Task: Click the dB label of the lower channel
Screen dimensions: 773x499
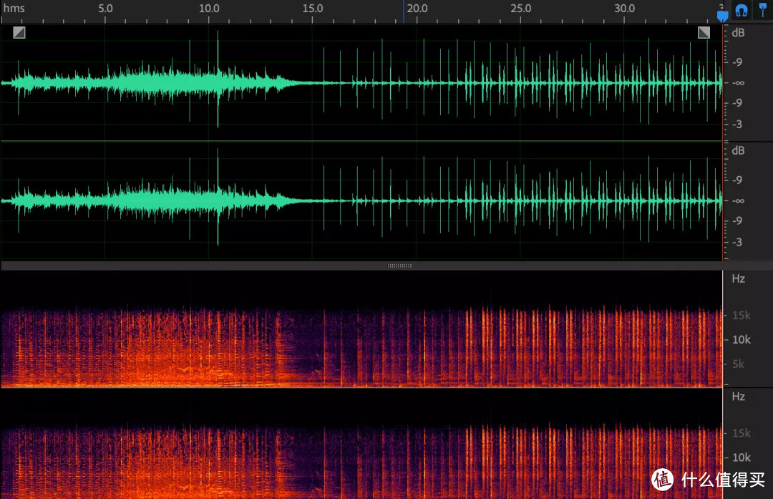Action: coord(738,151)
